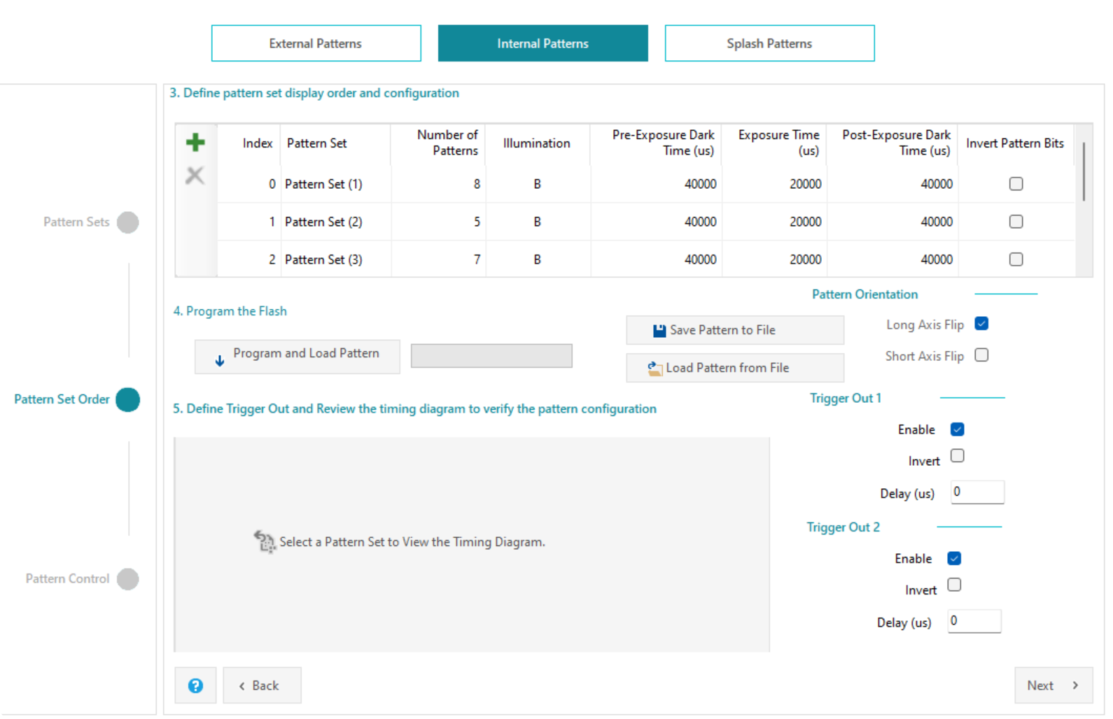Click the timing diagram placeholder icon
1113x719 pixels.
point(265,541)
